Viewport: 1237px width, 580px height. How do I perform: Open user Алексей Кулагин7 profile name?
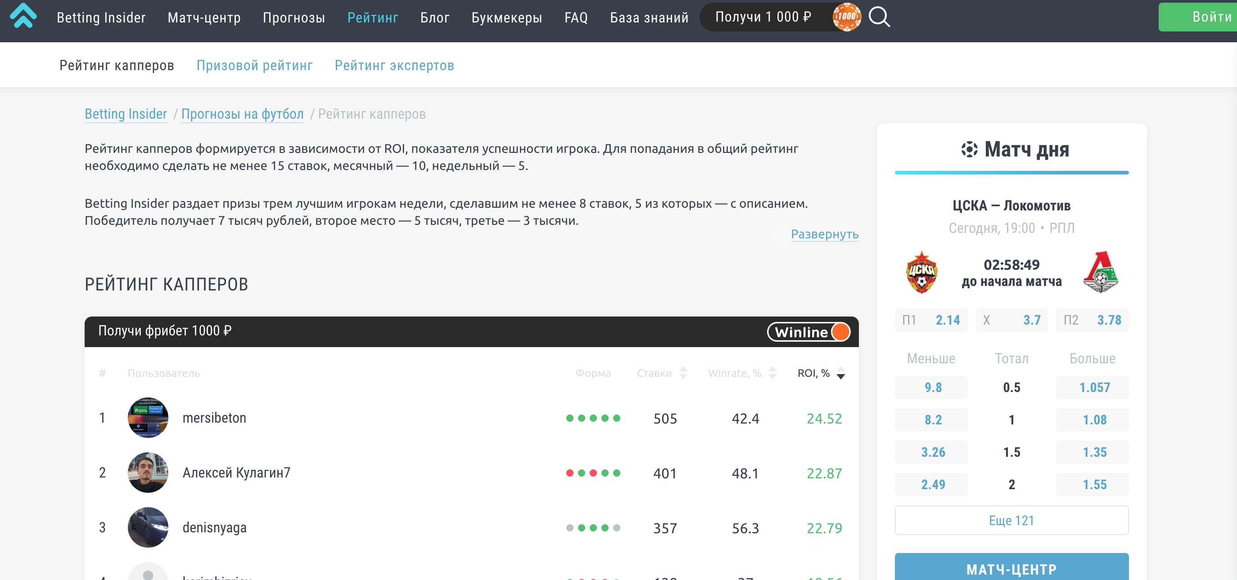click(x=236, y=472)
